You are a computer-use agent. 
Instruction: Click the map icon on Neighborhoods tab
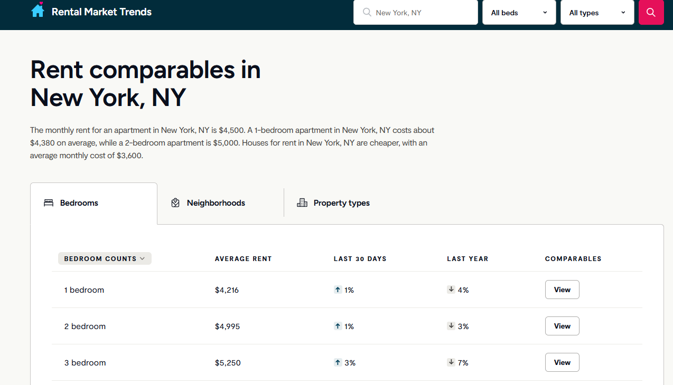[x=175, y=203]
